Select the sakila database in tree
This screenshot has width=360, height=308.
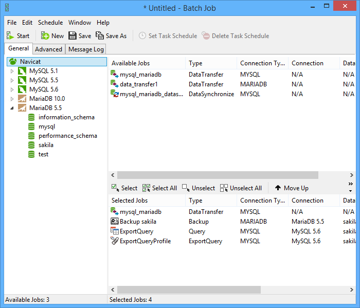[46, 145]
